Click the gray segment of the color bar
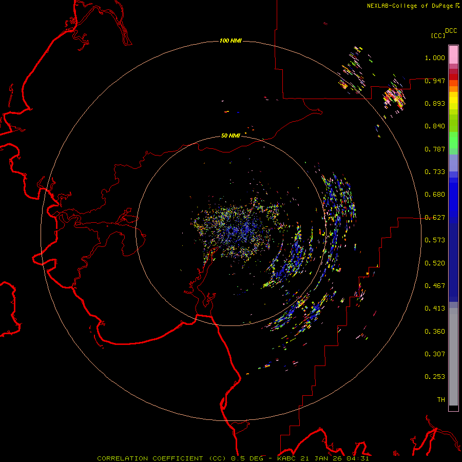Viewport: 462px width, 462px height. (x=453, y=357)
